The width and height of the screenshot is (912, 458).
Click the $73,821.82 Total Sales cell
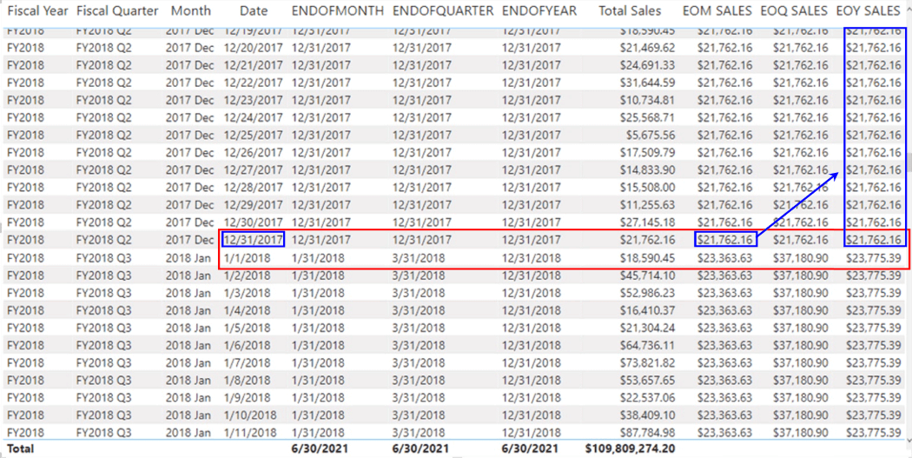tap(647, 362)
